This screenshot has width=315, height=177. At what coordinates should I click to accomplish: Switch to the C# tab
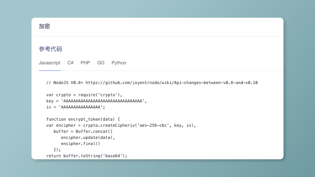coord(70,63)
